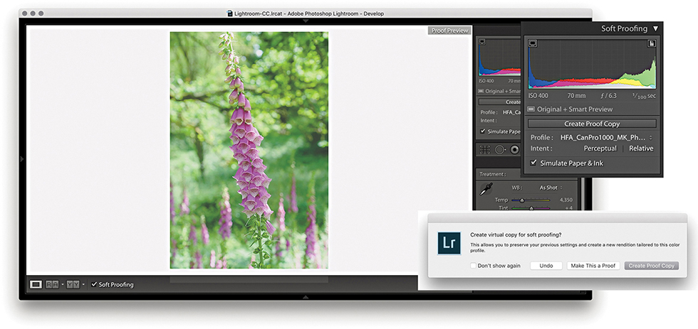Select the Red Eye Correction tool
Screen dimensions: 698x329
coord(515,150)
